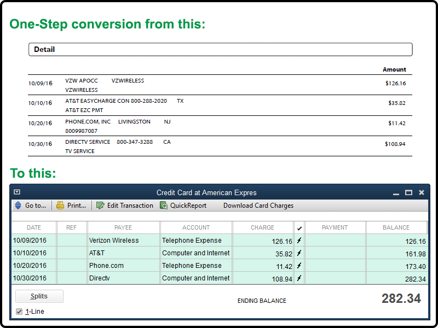The image size is (438, 328).
Task: Click the PAYMENT cell in the AT&T row
Action: 335,253
